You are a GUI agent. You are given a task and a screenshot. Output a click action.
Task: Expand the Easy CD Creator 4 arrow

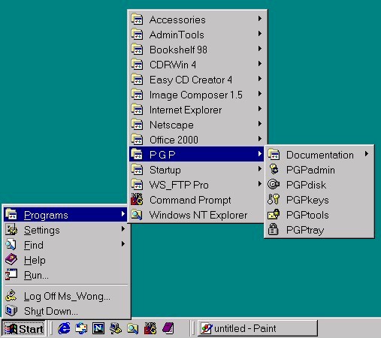pos(260,79)
